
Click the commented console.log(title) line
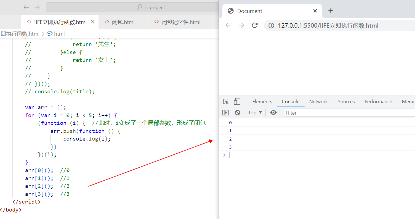[x=60, y=92]
